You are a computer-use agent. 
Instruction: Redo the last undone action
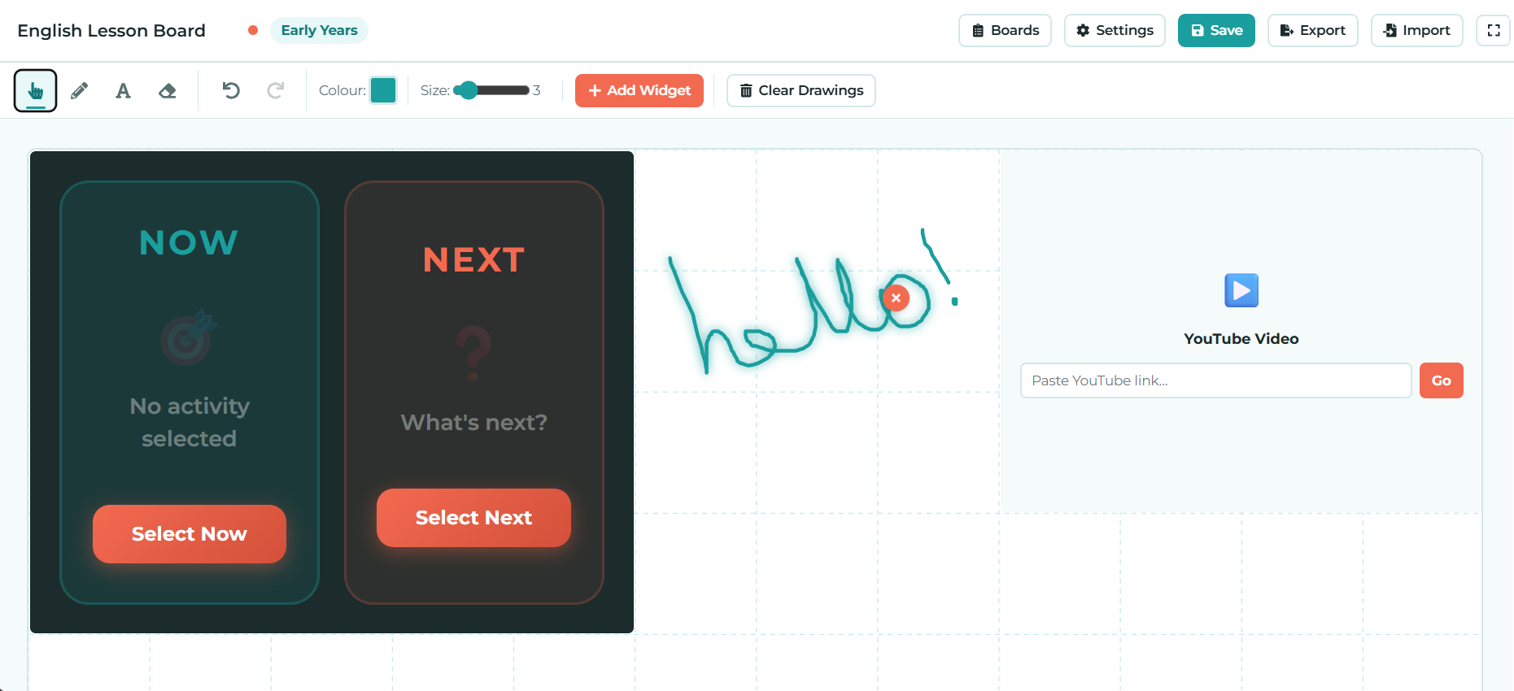pos(275,90)
